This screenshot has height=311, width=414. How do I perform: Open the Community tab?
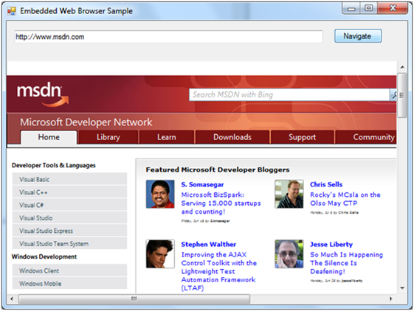tap(366, 137)
